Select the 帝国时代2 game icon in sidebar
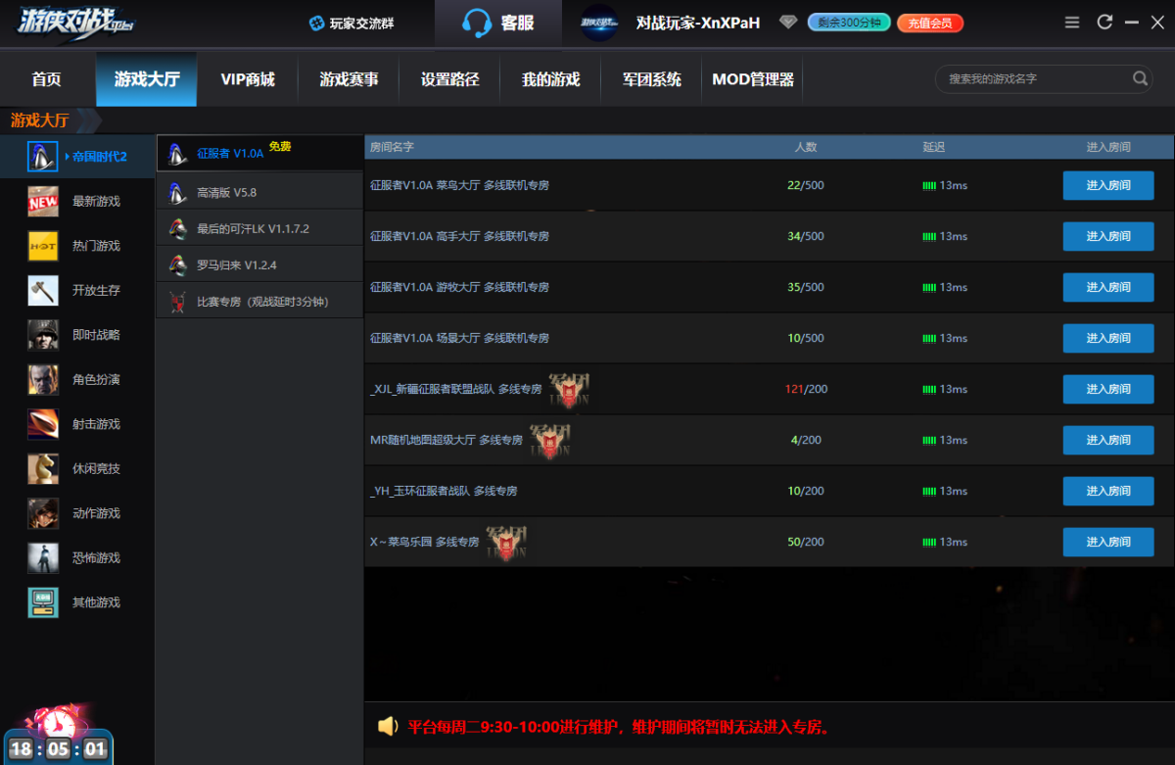Image resolution: width=1175 pixels, height=765 pixels. click(x=41, y=156)
